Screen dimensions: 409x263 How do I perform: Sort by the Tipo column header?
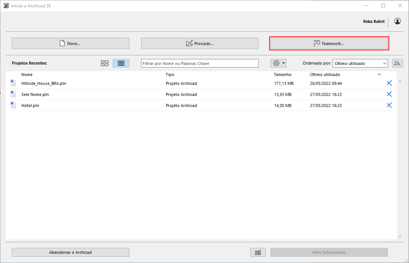[x=219, y=75]
